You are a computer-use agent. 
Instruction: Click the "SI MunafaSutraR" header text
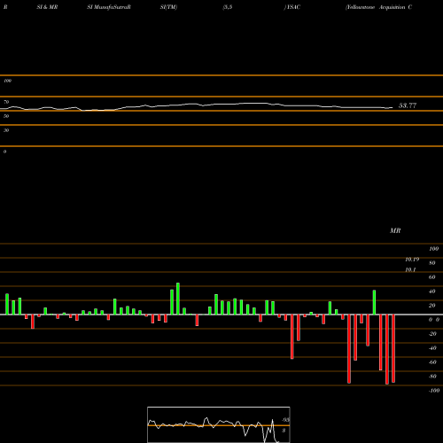[x=109, y=7]
